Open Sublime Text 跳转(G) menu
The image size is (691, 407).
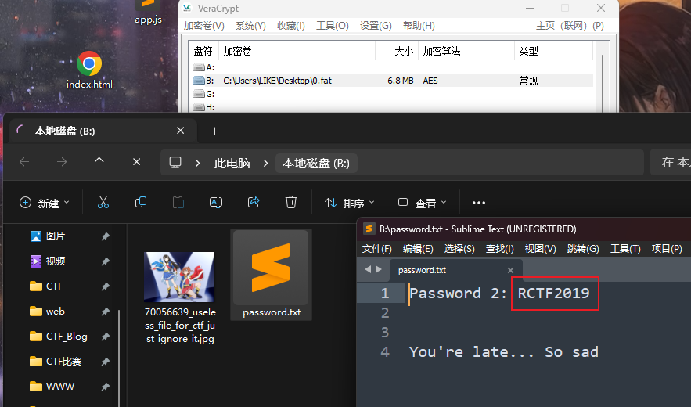583,249
